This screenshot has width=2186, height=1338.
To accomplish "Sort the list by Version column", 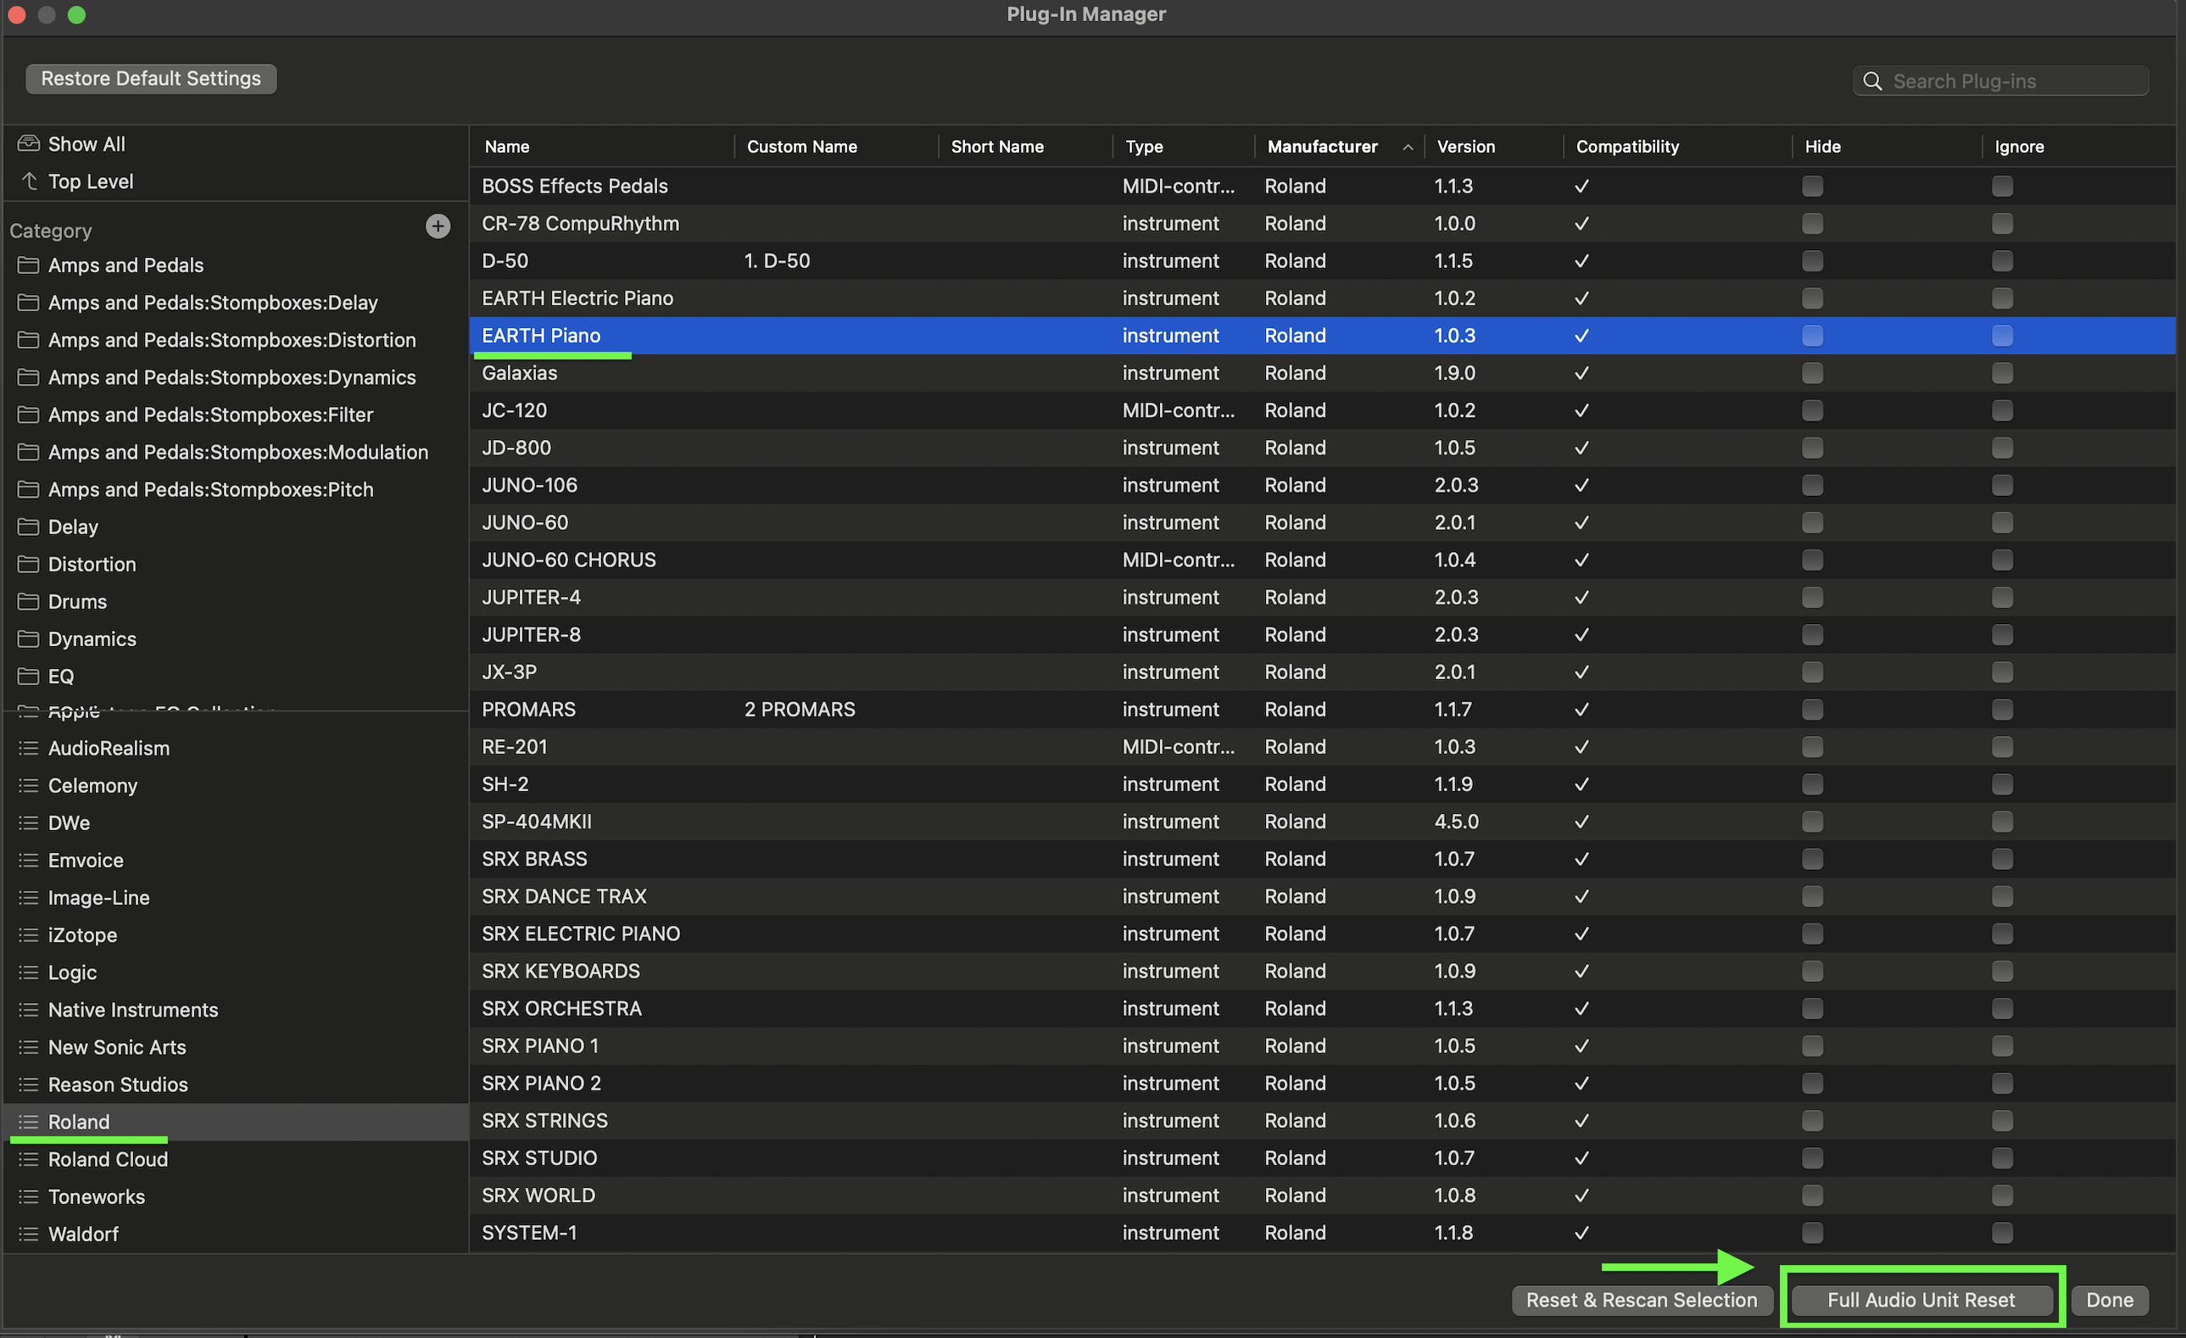I will click(1465, 148).
